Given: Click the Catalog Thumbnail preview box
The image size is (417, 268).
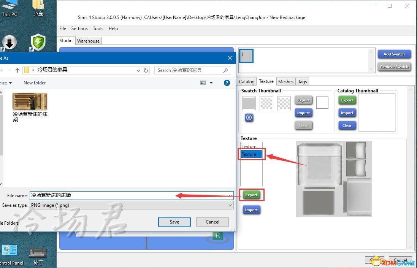Looking at the screenshot, I should point(377,113).
